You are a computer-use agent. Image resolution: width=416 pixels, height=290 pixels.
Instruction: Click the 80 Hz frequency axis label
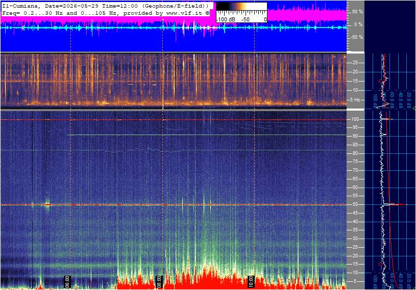click(355, 153)
